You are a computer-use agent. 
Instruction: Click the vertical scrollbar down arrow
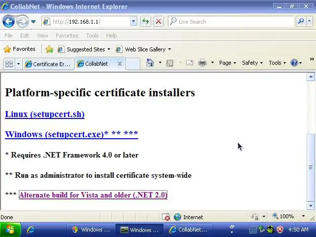pyautogui.click(x=311, y=206)
